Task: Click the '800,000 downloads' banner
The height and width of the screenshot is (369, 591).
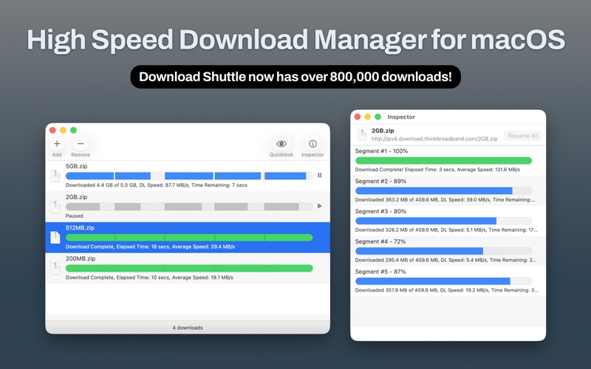Action: pyautogui.click(x=295, y=77)
